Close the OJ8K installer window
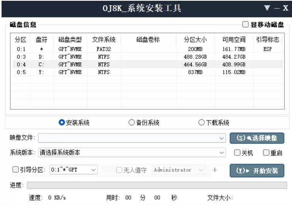The image size is (292, 205). pyautogui.click(x=285, y=8)
